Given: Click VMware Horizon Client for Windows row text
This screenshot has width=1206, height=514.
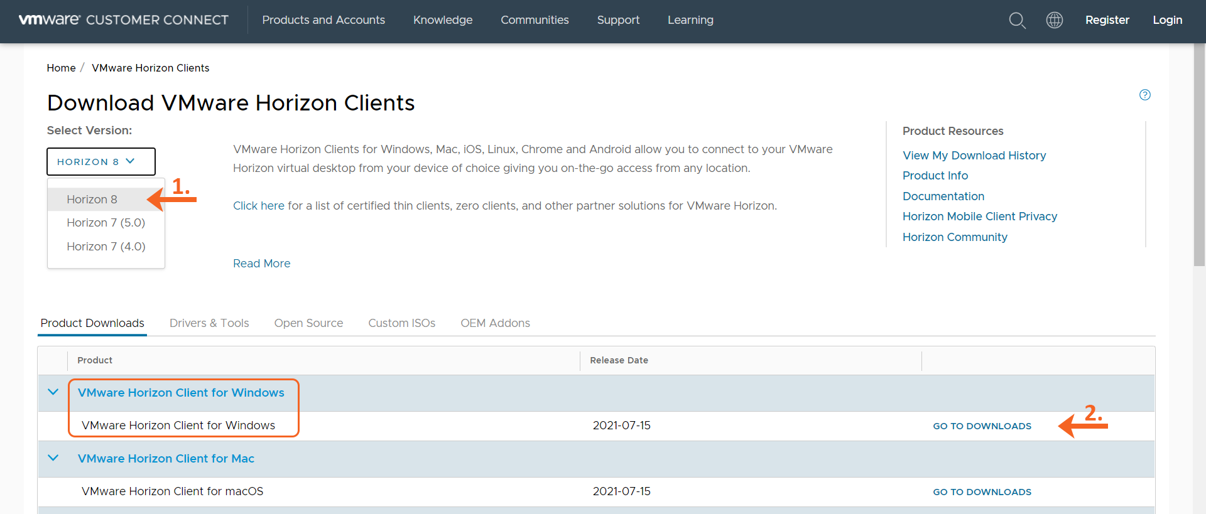Looking at the screenshot, I should (178, 426).
